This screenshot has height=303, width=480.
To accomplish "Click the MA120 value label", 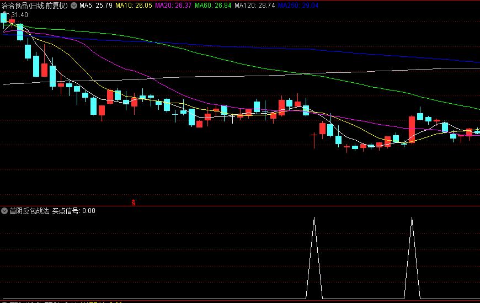I will click(254, 6).
